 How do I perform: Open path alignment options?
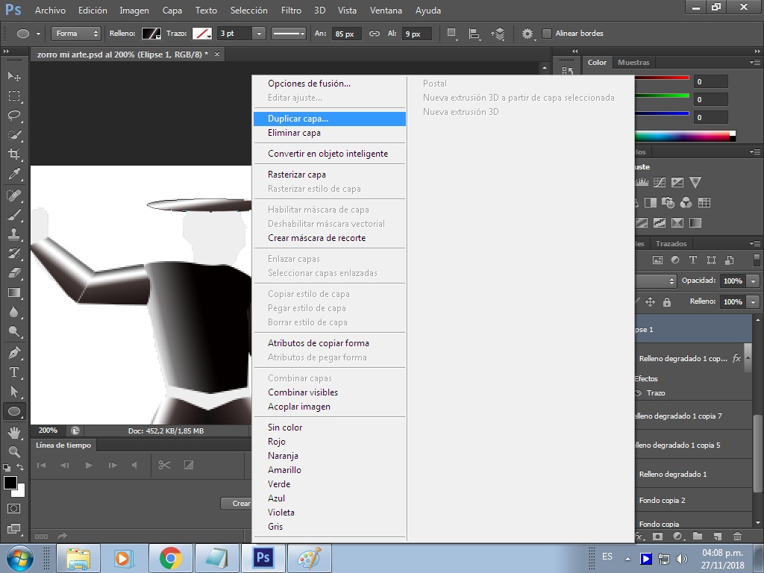coord(474,33)
